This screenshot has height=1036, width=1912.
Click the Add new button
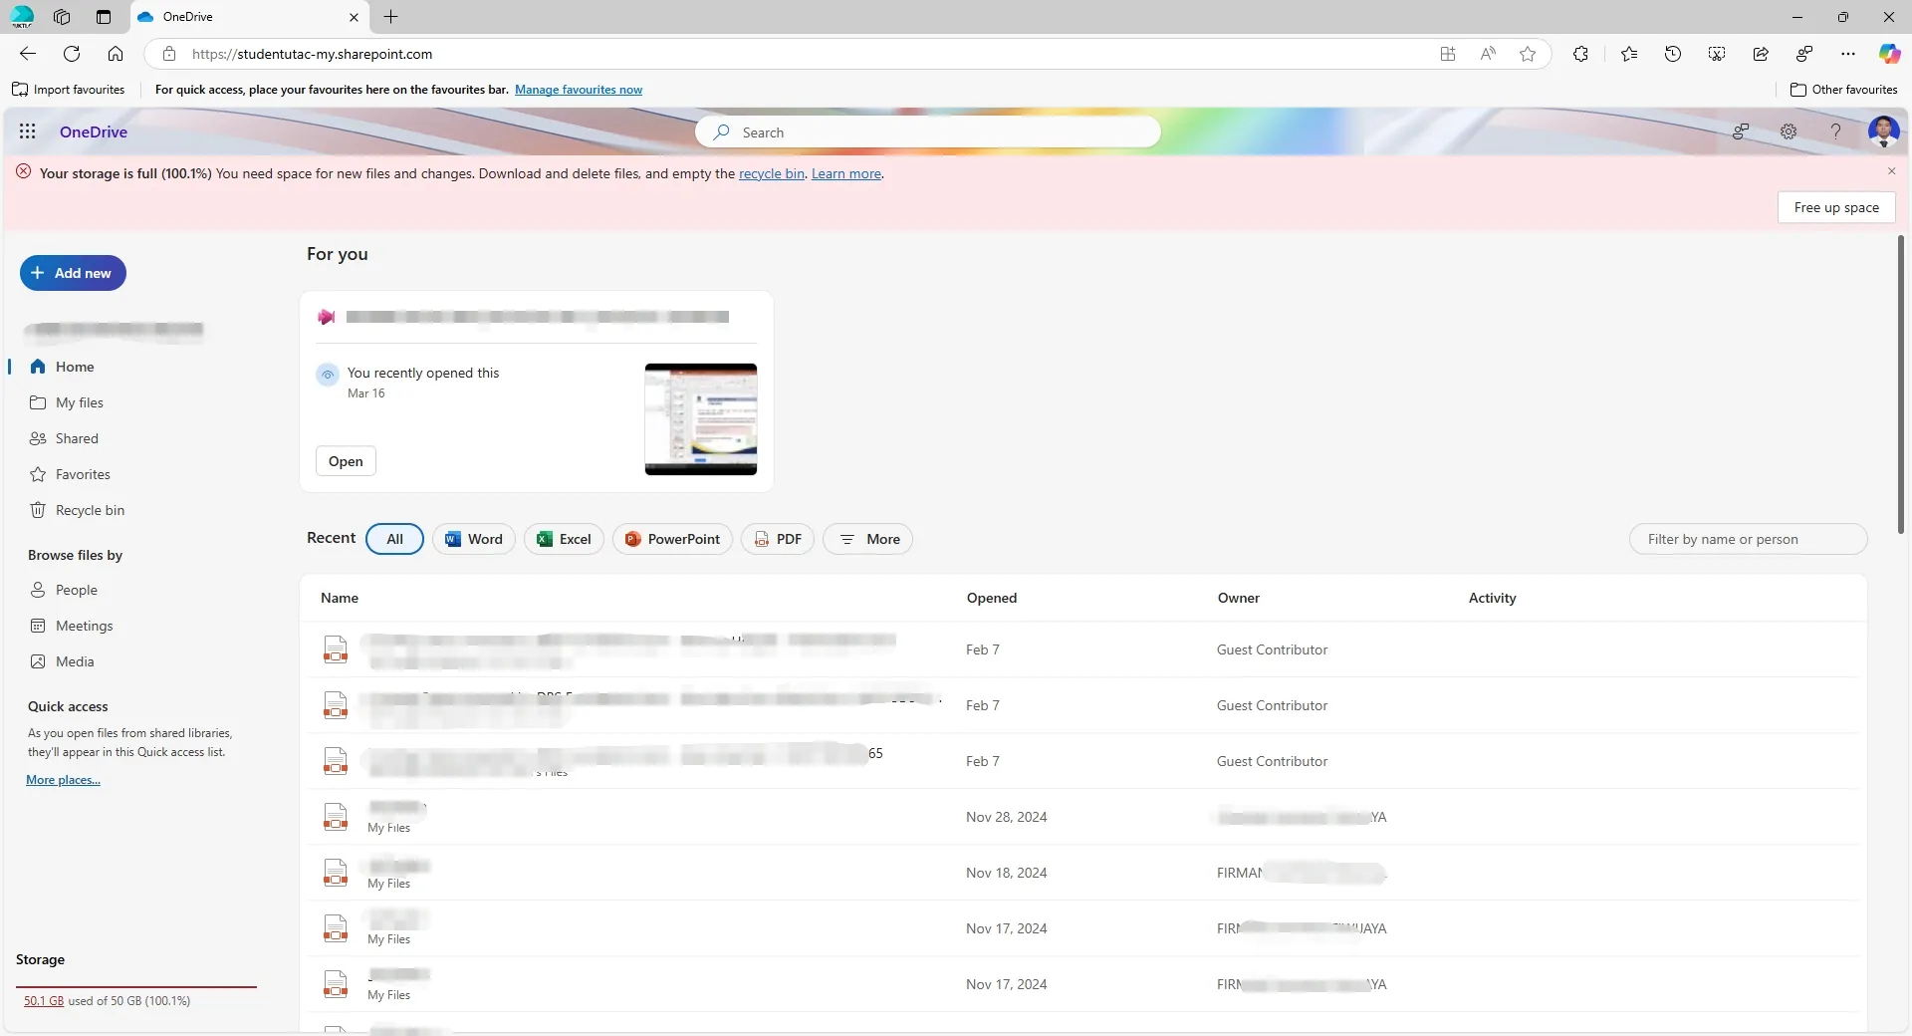[73, 273]
